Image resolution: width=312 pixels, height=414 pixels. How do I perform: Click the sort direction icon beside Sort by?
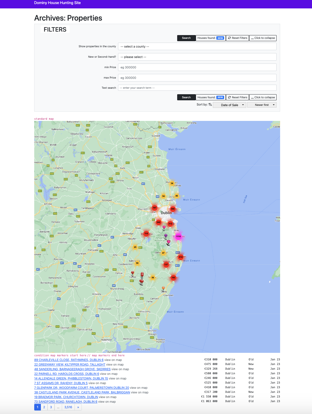[x=210, y=105]
